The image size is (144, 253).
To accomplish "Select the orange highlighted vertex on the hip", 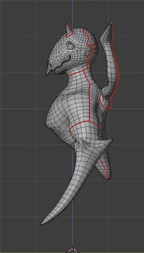I will tap(72, 135).
